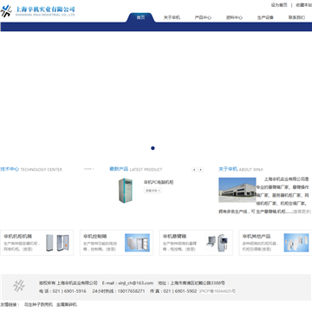Click the Shanghai Xinji Industrial logo in header
Viewport: 312px width, 312px height.
coord(37,11)
